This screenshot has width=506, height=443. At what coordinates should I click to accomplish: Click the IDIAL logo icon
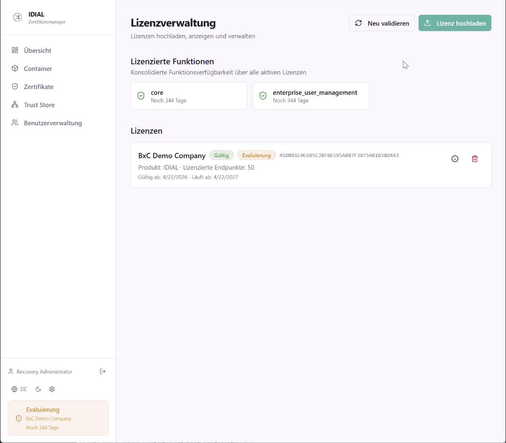[x=17, y=17]
